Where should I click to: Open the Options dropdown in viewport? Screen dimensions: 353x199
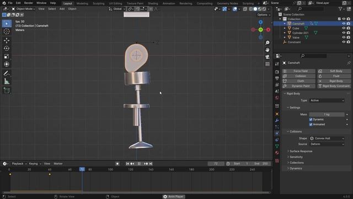264,15
